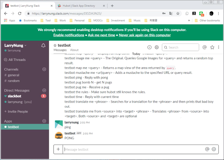Click Invite People in sidebar

coord(16,111)
